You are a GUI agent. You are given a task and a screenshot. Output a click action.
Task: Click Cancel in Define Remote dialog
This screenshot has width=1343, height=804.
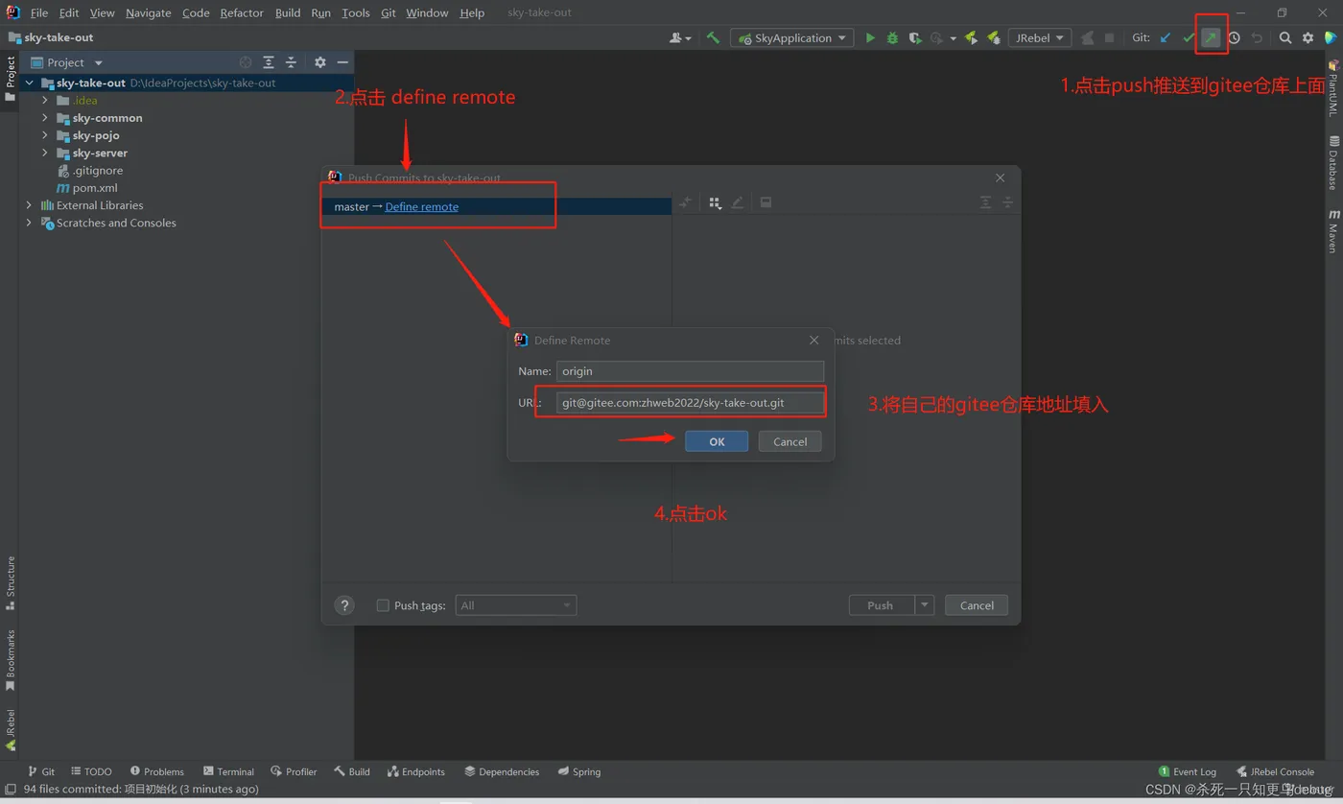790,441
